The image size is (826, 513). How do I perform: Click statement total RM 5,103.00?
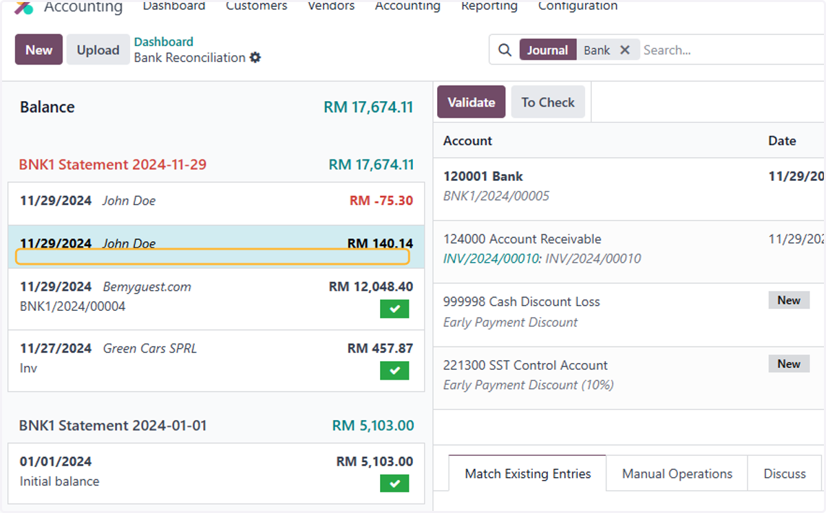point(373,426)
